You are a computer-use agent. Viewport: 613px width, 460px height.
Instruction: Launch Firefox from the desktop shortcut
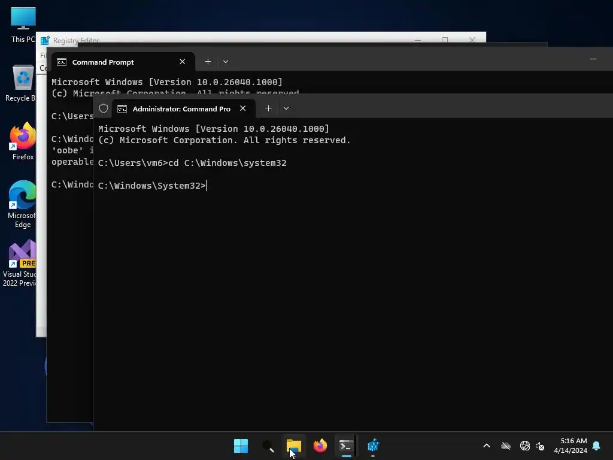23,141
